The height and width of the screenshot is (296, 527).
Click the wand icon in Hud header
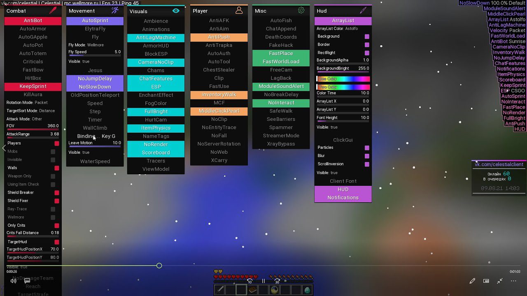(x=363, y=11)
